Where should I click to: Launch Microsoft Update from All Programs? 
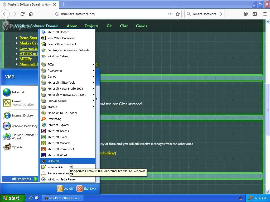tap(68, 32)
